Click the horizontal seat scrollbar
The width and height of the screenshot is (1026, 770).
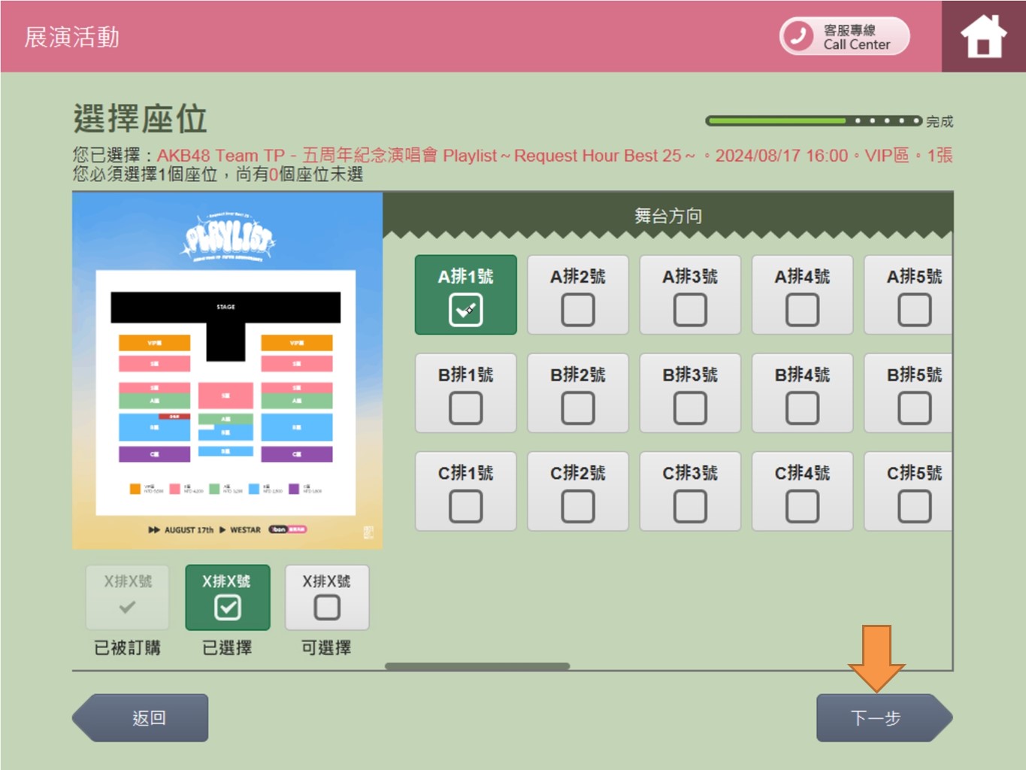pyautogui.click(x=477, y=666)
